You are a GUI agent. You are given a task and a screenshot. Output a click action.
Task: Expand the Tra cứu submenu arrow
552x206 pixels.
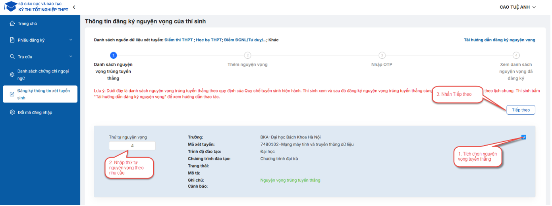click(x=71, y=57)
